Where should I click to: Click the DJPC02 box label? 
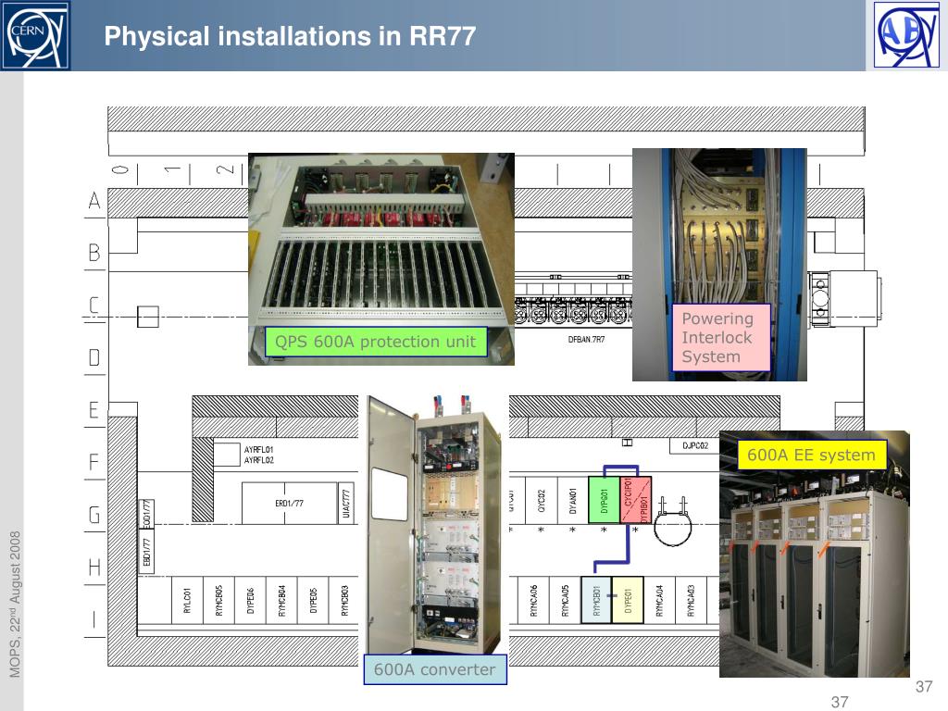pyautogui.click(x=695, y=445)
